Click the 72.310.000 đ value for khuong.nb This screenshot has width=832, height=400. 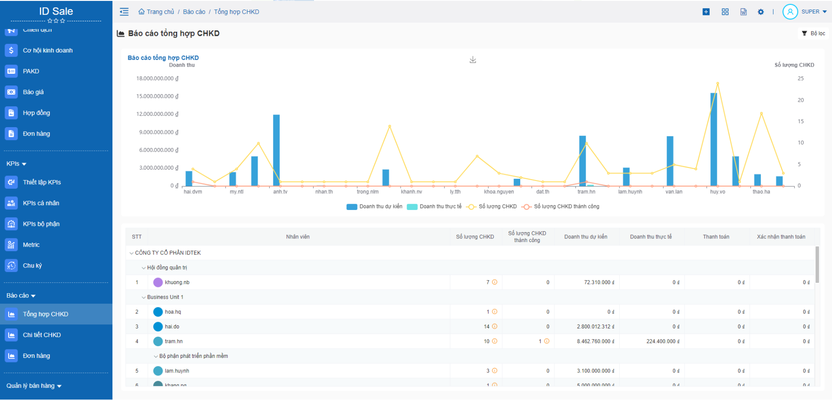[x=599, y=282]
